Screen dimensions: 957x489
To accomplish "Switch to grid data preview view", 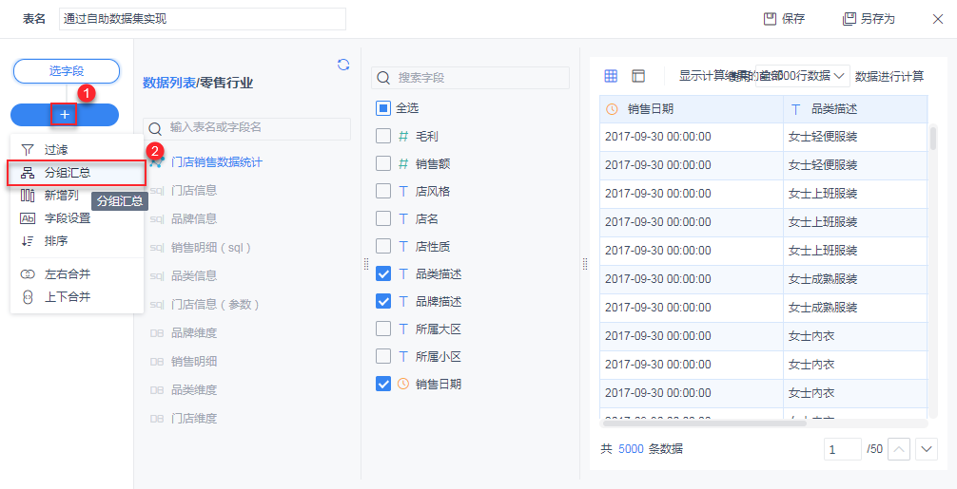I will click(x=611, y=76).
